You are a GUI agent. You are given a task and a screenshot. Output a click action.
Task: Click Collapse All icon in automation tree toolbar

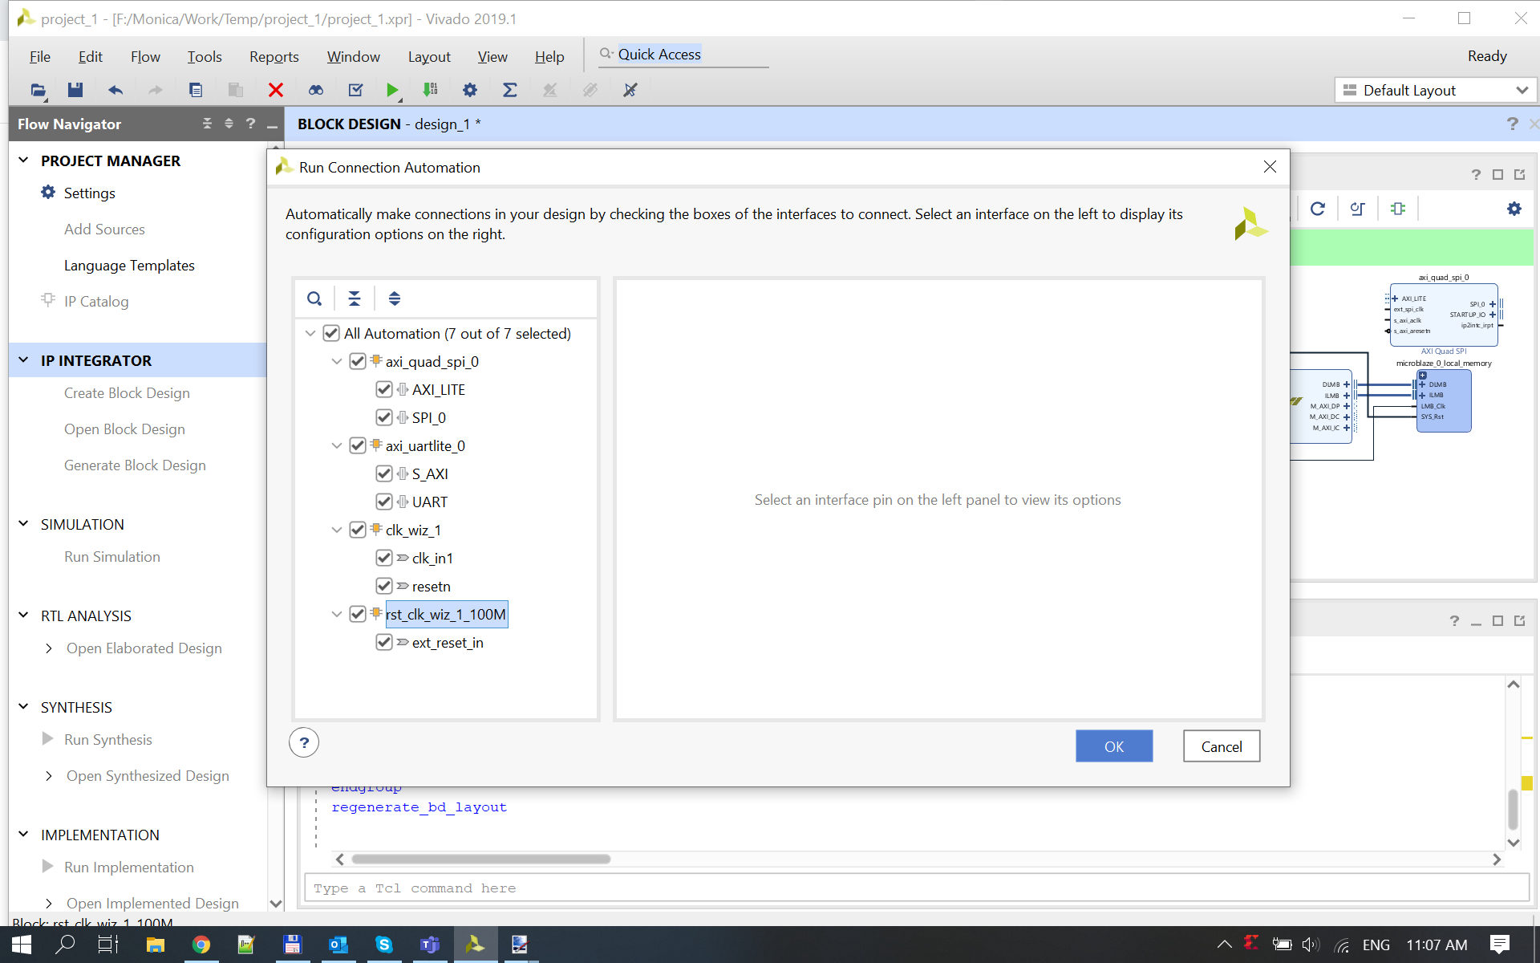355,299
